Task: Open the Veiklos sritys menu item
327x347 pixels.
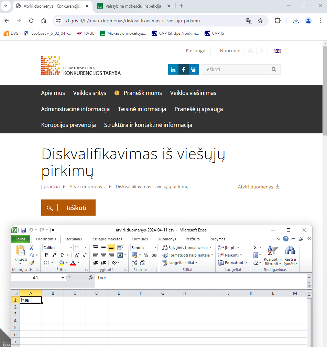Action: (x=89, y=93)
